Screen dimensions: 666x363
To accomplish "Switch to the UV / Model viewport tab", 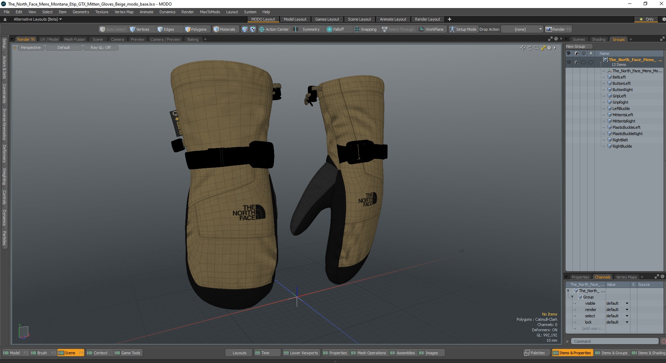I will (x=49, y=39).
